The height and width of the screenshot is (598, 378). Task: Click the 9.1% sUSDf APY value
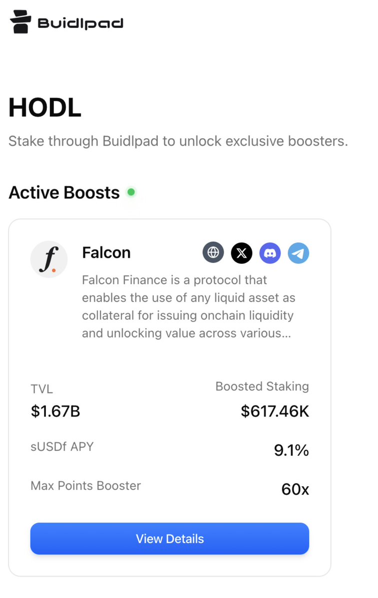[291, 450]
